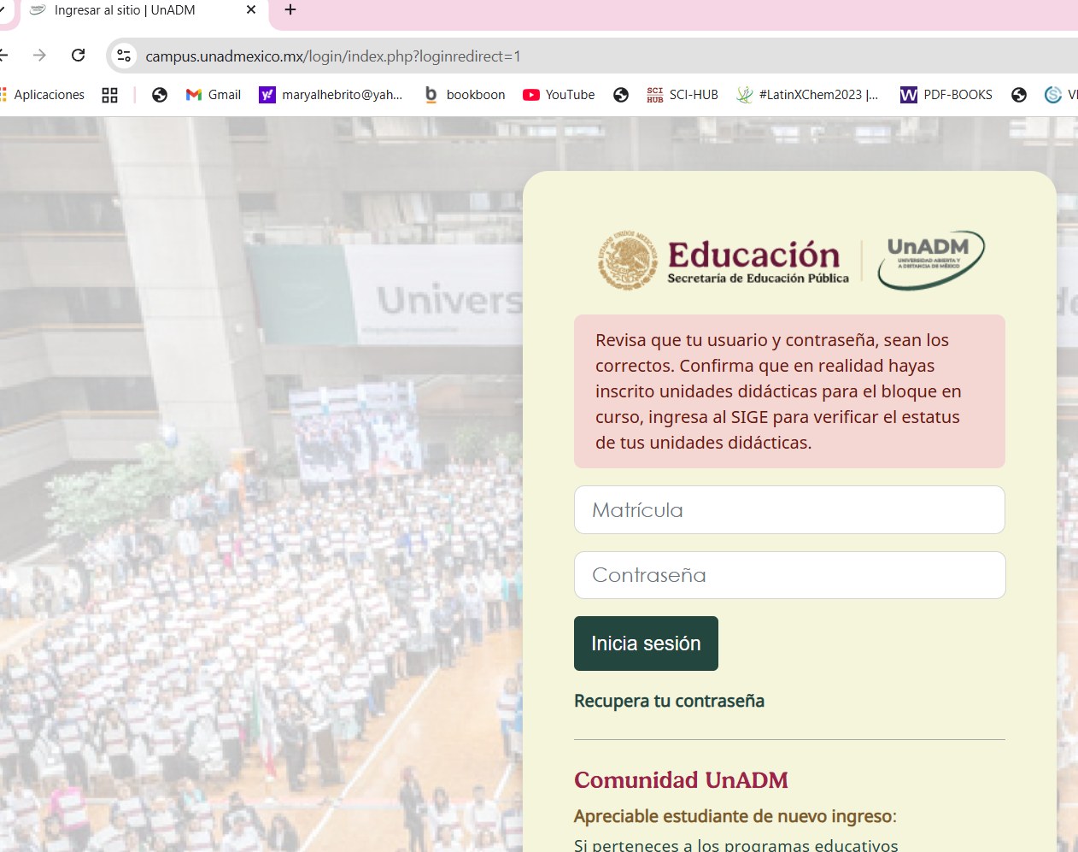
Task: Click the Educación SEP logo
Action: pyautogui.click(x=724, y=260)
